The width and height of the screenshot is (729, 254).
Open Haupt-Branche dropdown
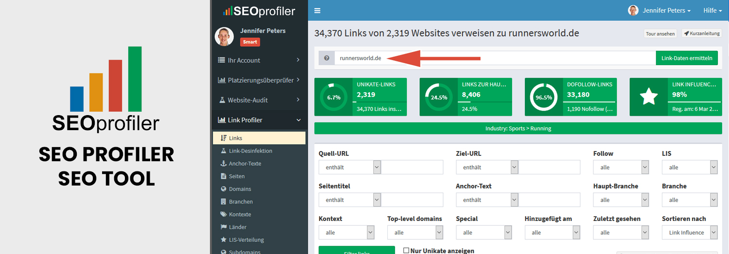coord(621,200)
